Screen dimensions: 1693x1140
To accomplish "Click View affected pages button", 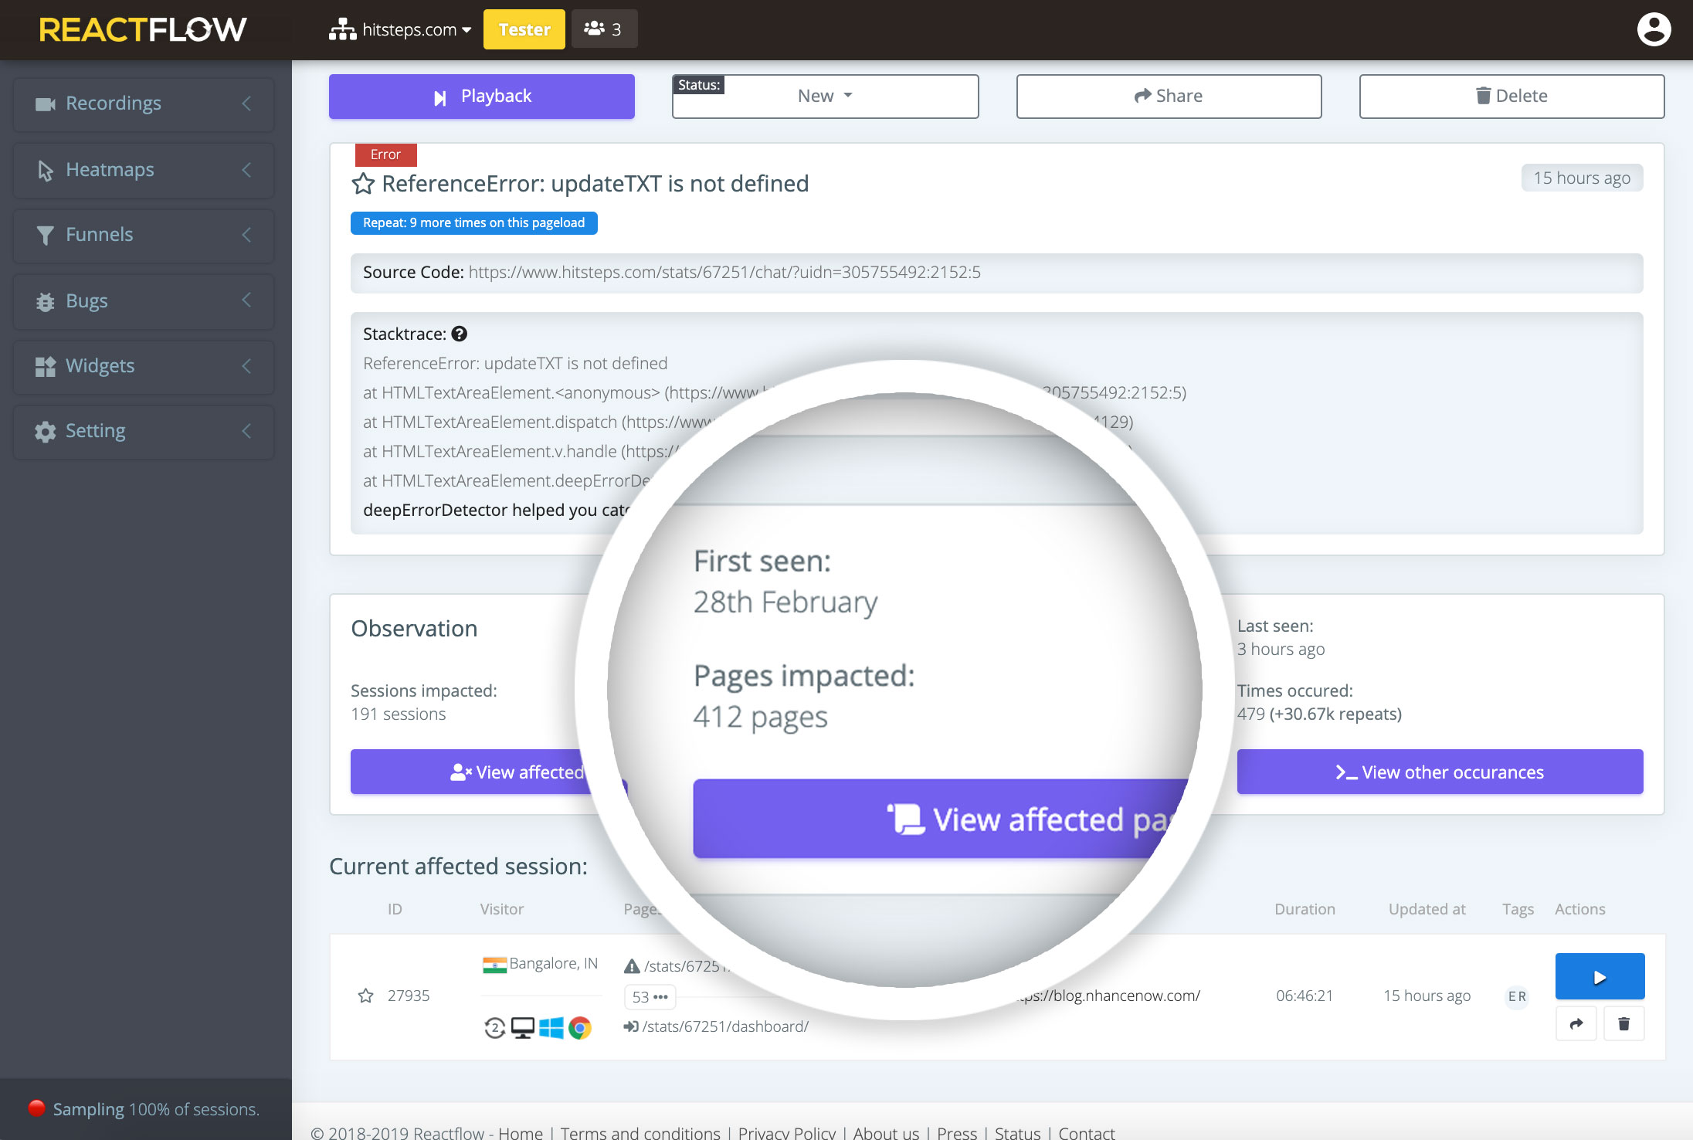I will 940,819.
